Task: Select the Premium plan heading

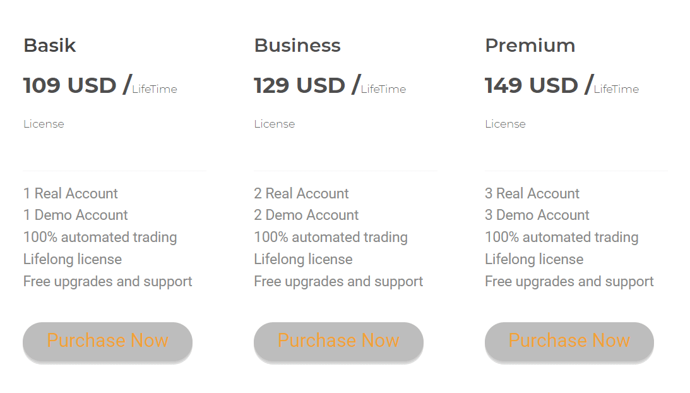Action: [530, 45]
